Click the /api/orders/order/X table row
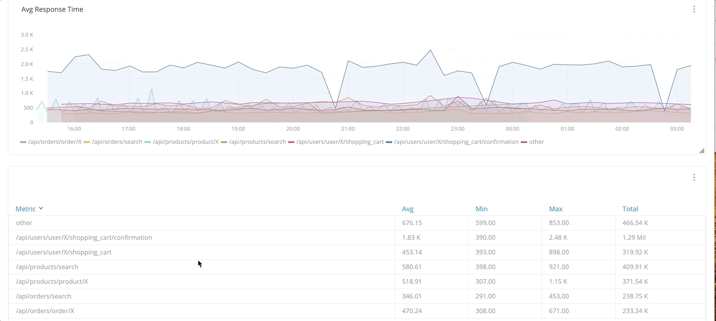 (45, 311)
